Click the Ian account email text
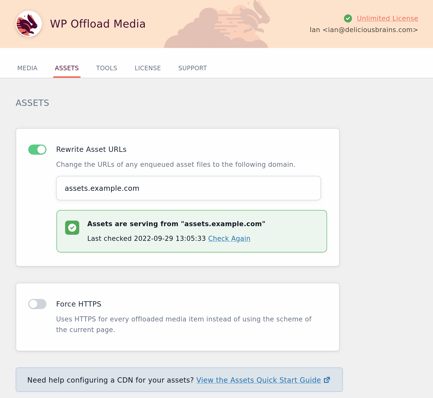The height and width of the screenshot is (398, 433). tap(364, 30)
